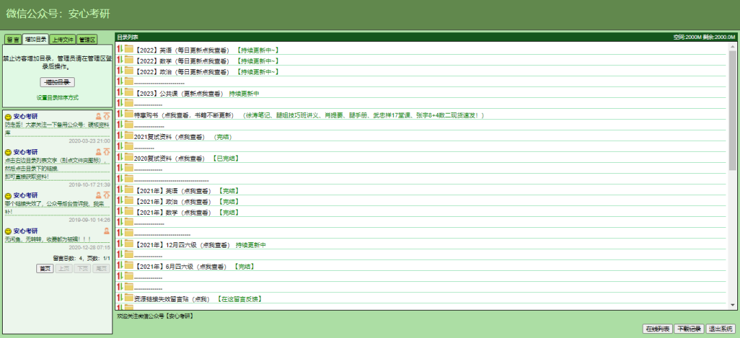Click folder icon for 6月四六级 row
The image size is (740, 338).
pyautogui.click(x=129, y=266)
